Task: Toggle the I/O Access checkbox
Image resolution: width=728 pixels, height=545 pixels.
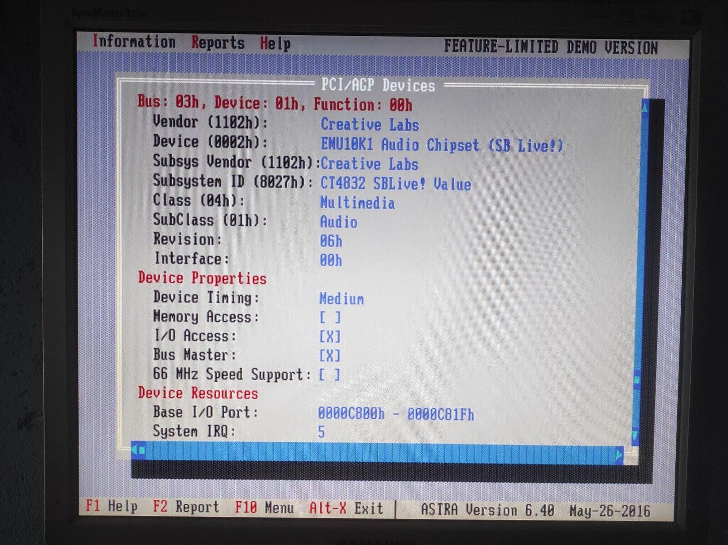Action: (x=330, y=337)
